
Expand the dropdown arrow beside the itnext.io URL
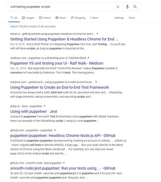pos(97,34)
